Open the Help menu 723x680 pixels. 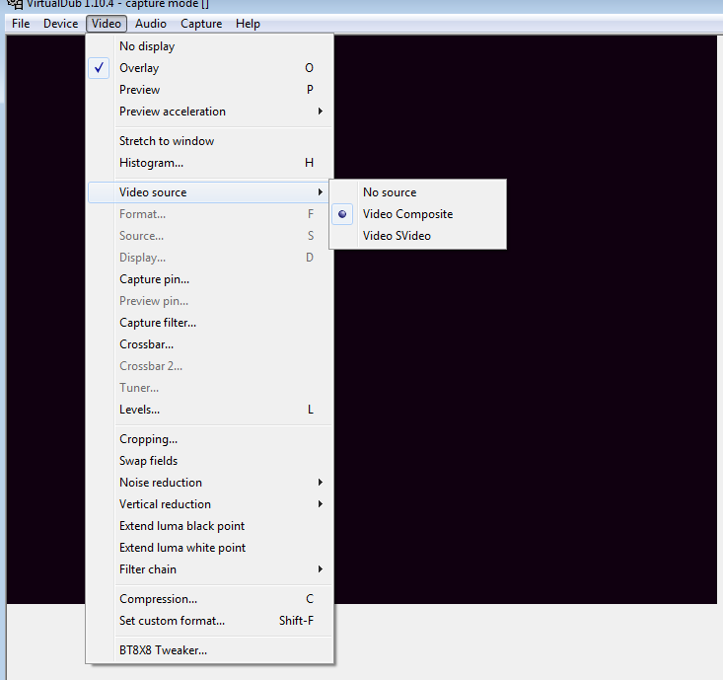[x=248, y=24]
